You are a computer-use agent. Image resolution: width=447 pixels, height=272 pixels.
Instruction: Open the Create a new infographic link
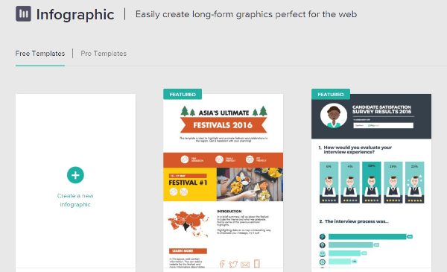tap(75, 200)
